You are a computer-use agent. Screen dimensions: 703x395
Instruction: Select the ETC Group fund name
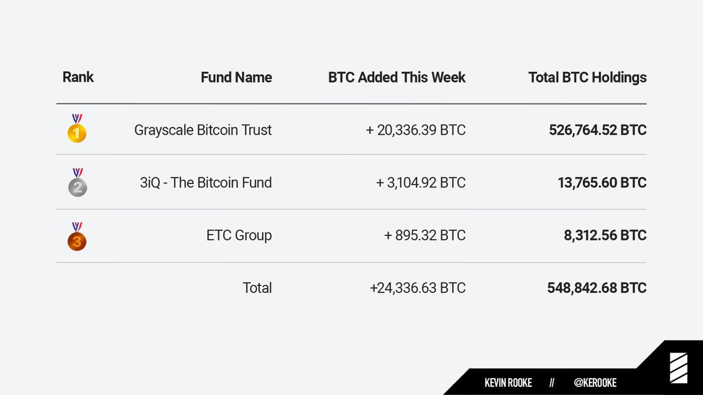point(239,235)
